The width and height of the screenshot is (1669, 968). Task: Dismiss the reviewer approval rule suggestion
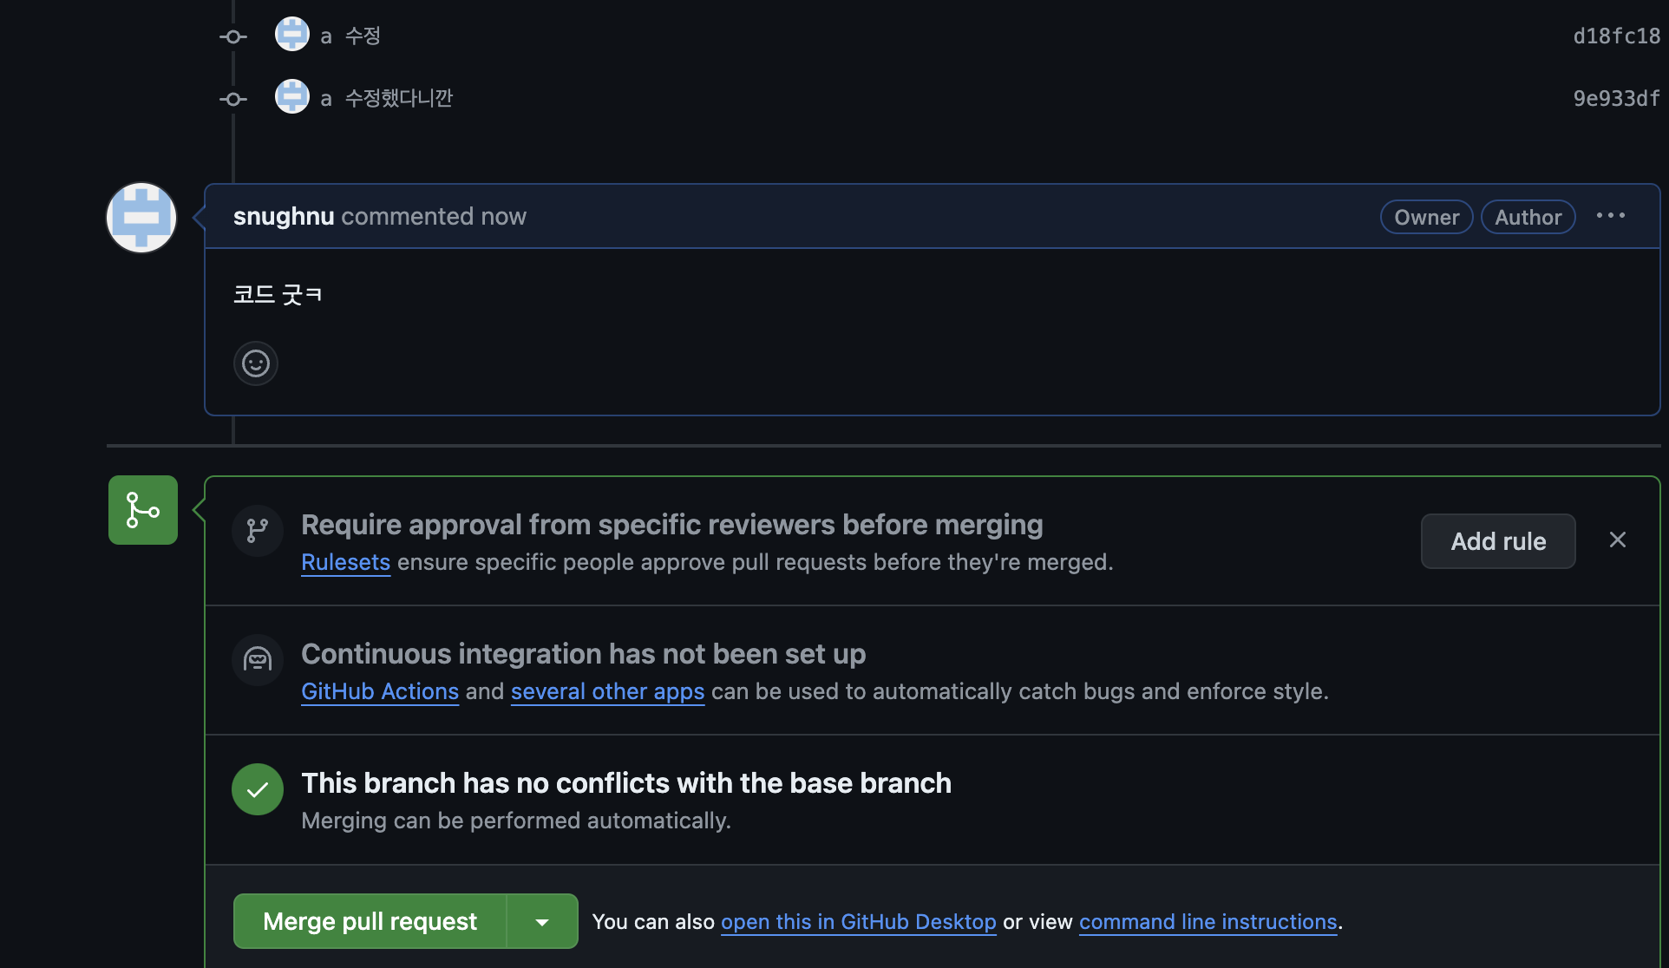coord(1617,540)
